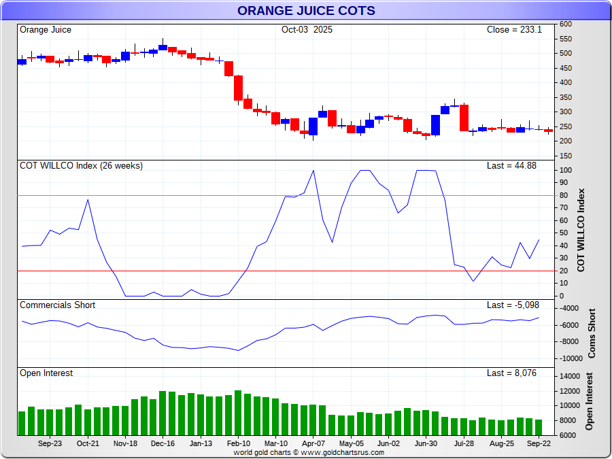Click the 'Mar-10' date axis label
The height and width of the screenshot is (459, 612).
275,444
